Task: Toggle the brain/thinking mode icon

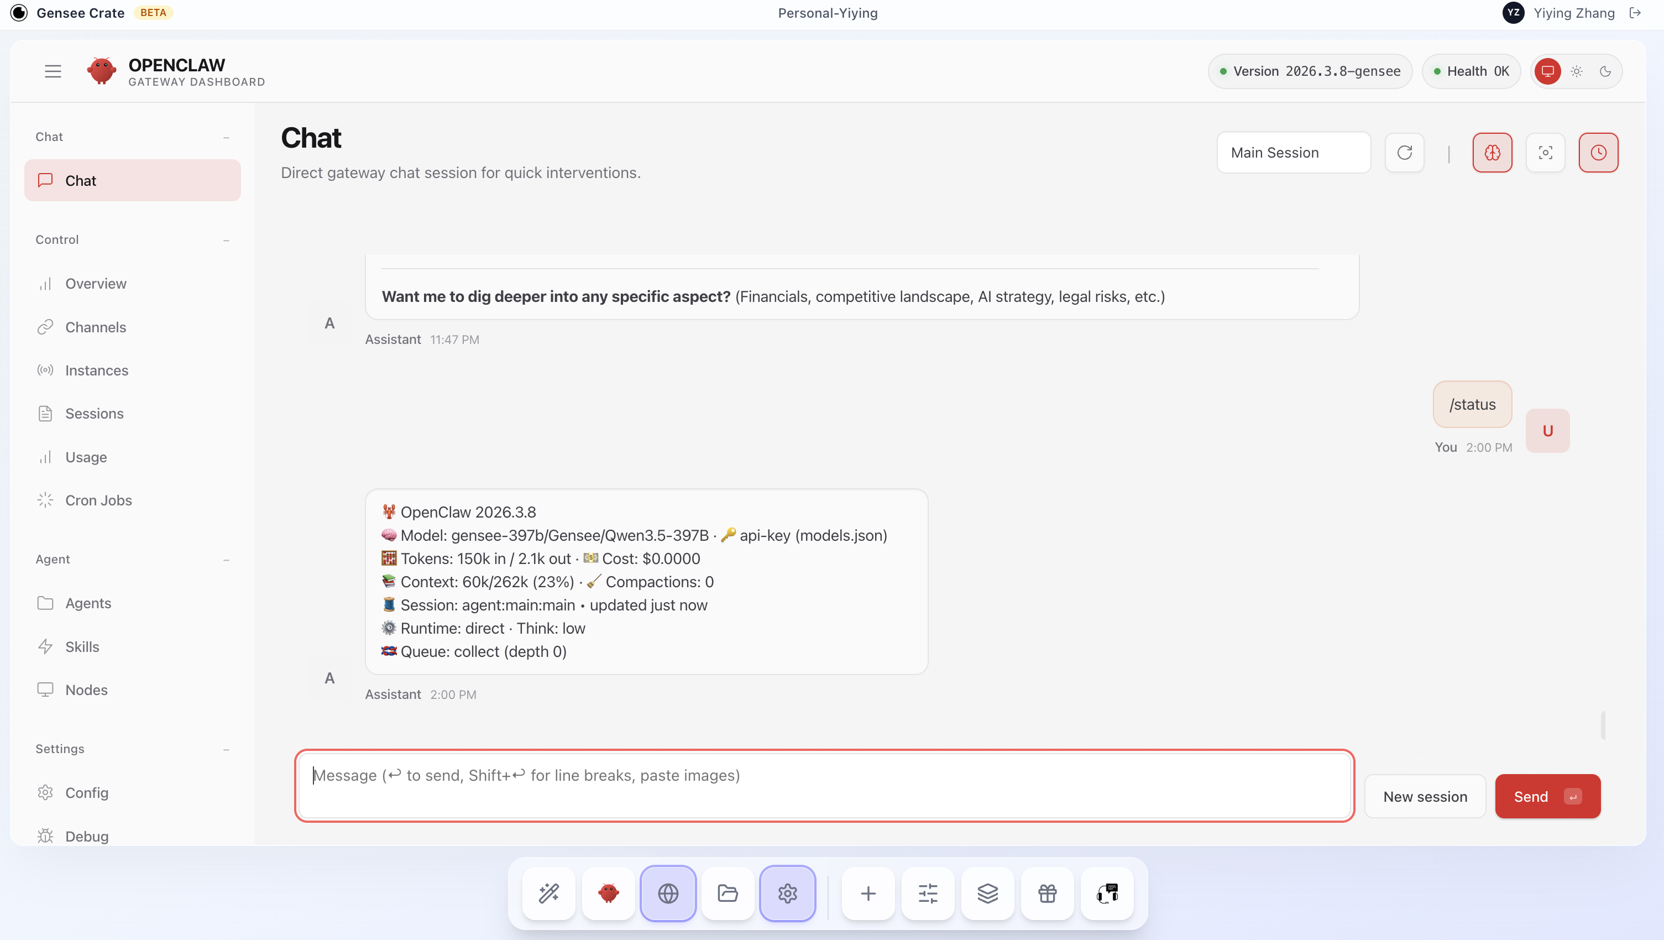Action: coord(1492,153)
